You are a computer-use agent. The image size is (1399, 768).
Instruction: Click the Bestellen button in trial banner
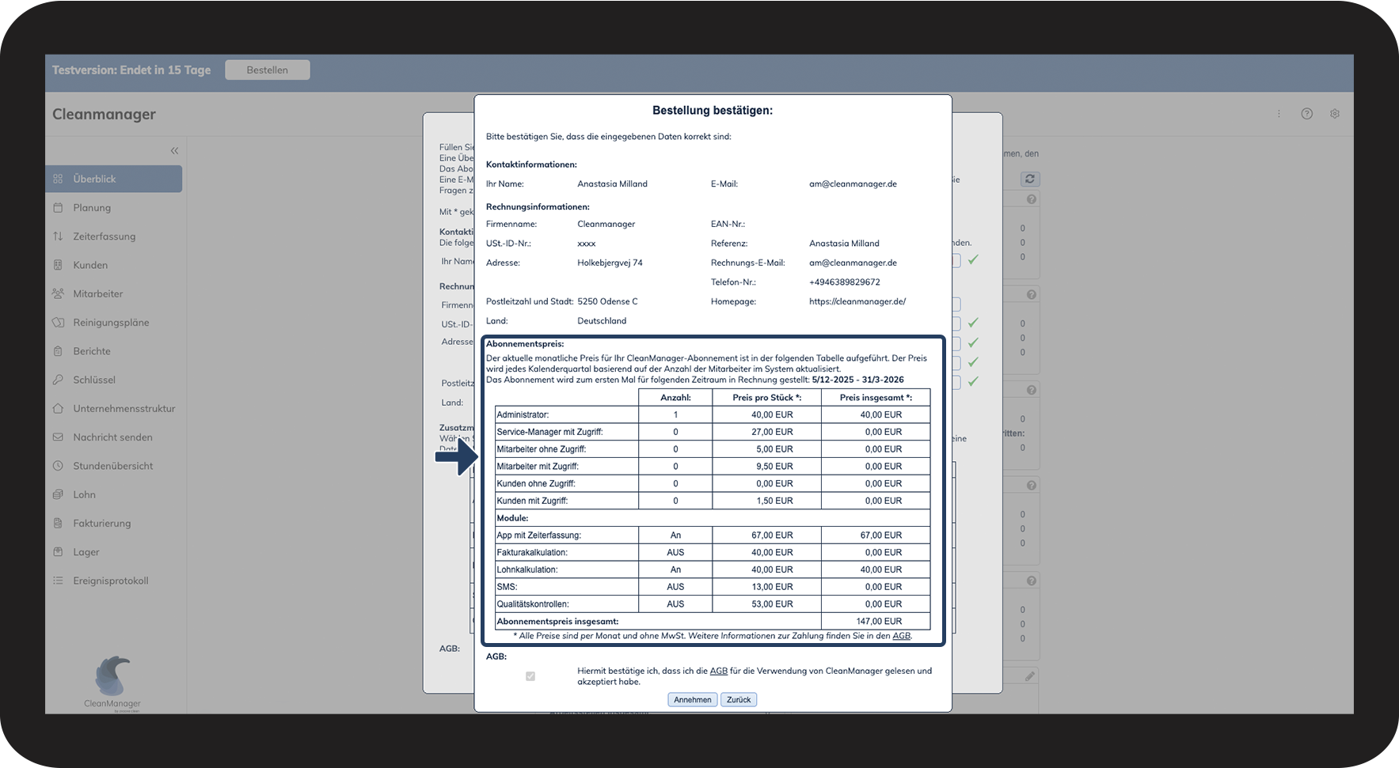click(268, 70)
